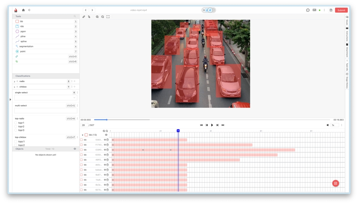Enter fullscreen canvas view
358x204 pixels.
(108, 17)
